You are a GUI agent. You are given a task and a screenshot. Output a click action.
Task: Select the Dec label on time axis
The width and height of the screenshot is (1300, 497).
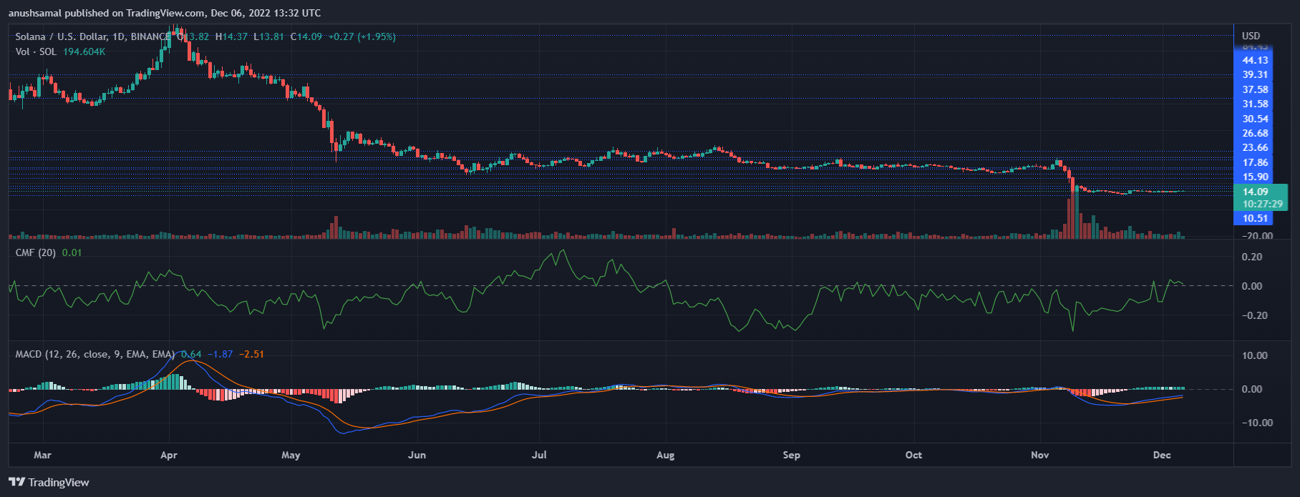pyautogui.click(x=1162, y=455)
